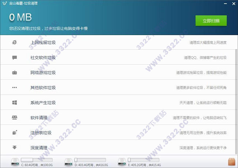
Task: Click the D: drive icon
Action: coord(68,162)
